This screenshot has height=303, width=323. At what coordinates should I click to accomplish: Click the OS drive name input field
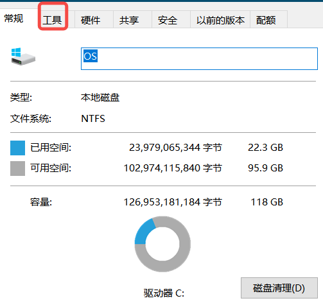pos(199,58)
